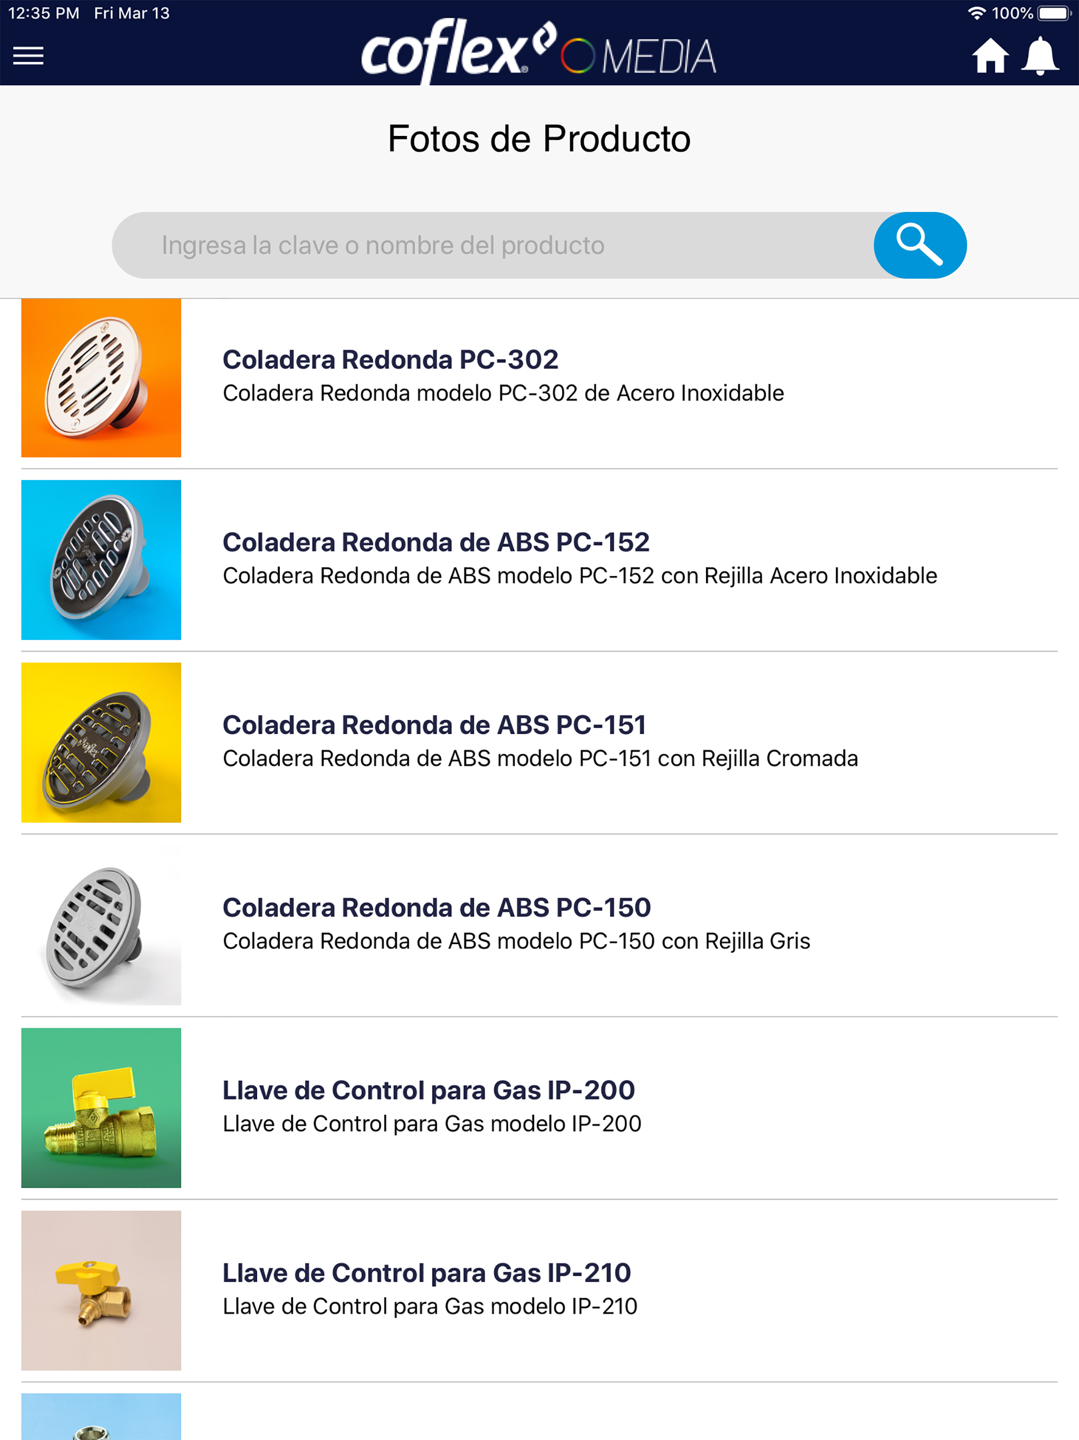Go to the home screen icon
The height and width of the screenshot is (1440, 1079).
pos(990,56)
